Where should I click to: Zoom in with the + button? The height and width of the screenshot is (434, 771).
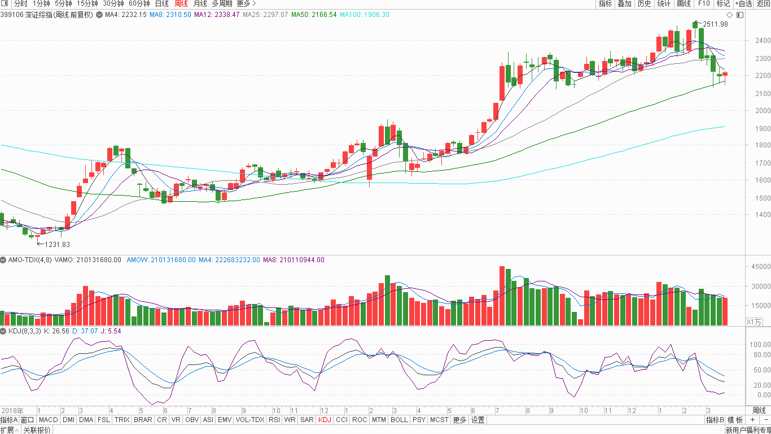[752, 420]
